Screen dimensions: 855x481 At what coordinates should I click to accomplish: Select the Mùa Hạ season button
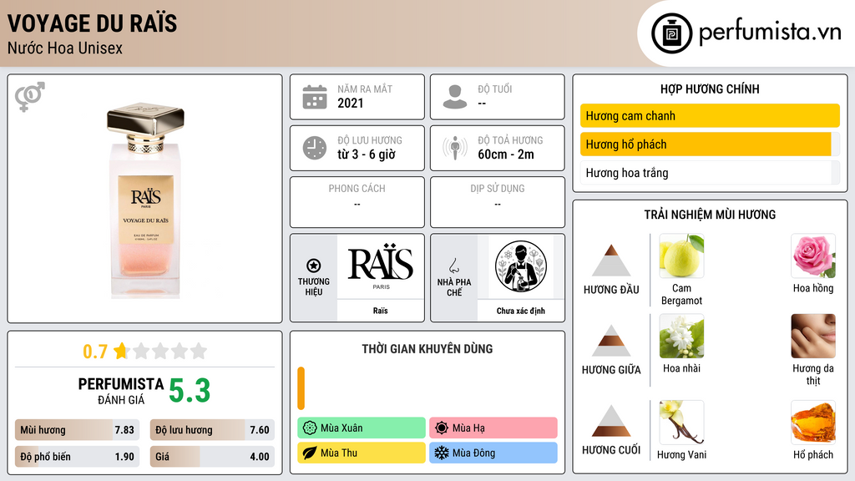[x=493, y=428]
